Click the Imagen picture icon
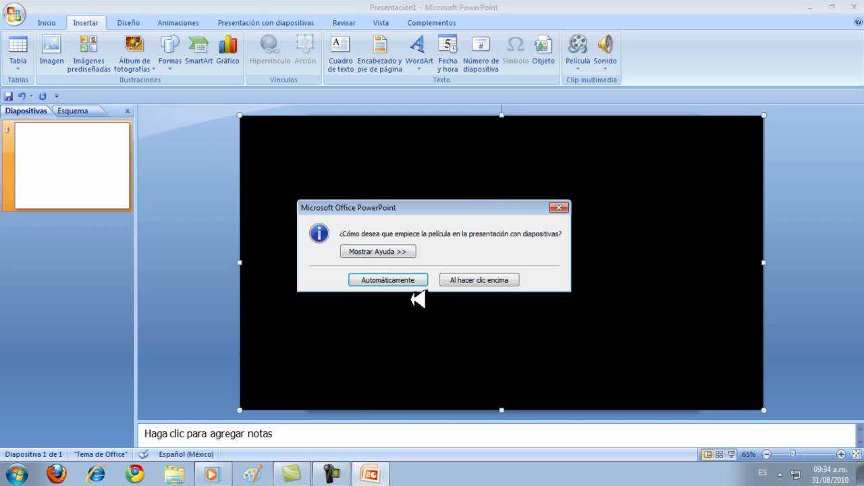The width and height of the screenshot is (864, 486). click(x=51, y=45)
